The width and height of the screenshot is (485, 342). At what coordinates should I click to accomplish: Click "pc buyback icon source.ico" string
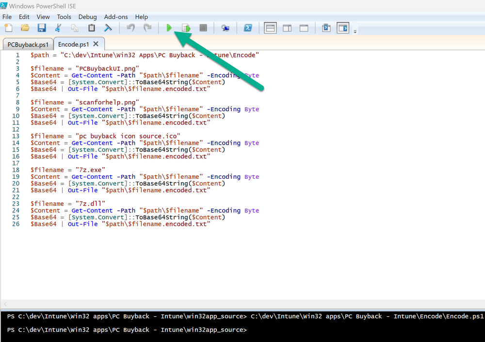point(128,136)
